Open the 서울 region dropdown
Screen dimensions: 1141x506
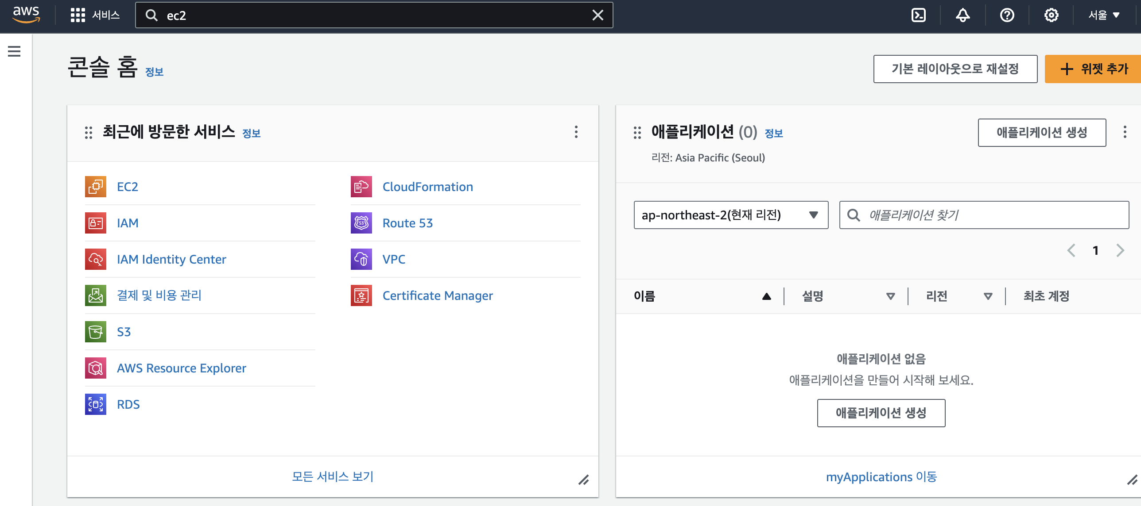pos(1104,15)
